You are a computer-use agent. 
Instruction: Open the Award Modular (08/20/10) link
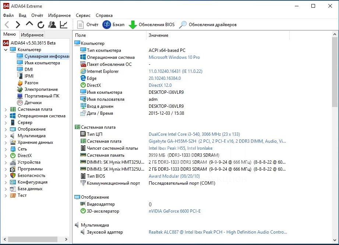(174, 176)
